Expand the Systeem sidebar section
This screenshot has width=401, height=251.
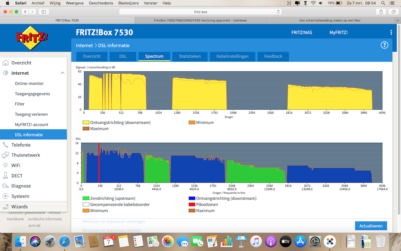point(20,196)
